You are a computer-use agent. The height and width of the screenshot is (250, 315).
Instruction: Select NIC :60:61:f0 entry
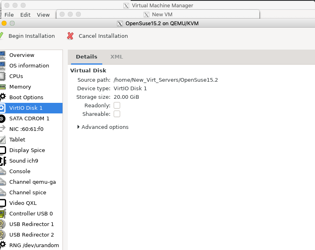pyautogui.click(x=31, y=129)
